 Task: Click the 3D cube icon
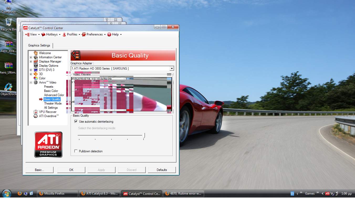36,74
